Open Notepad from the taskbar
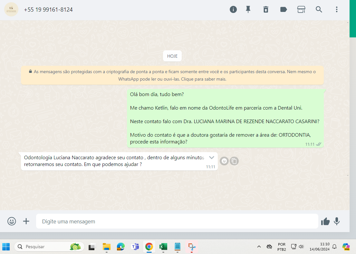The image size is (356, 254). click(177, 247)
